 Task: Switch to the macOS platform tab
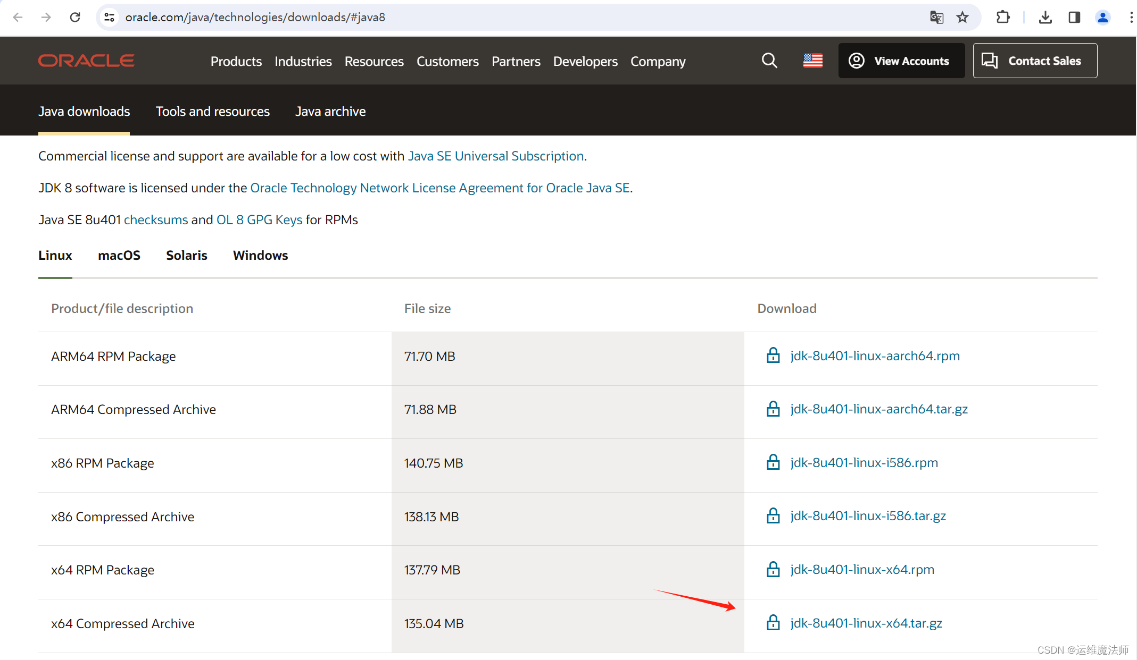[119, 255]
